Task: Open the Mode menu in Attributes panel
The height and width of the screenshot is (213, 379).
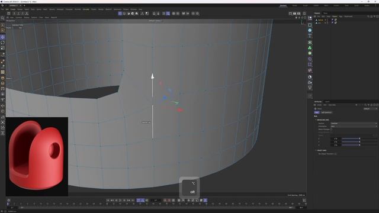Action: [x=319, y=105]
